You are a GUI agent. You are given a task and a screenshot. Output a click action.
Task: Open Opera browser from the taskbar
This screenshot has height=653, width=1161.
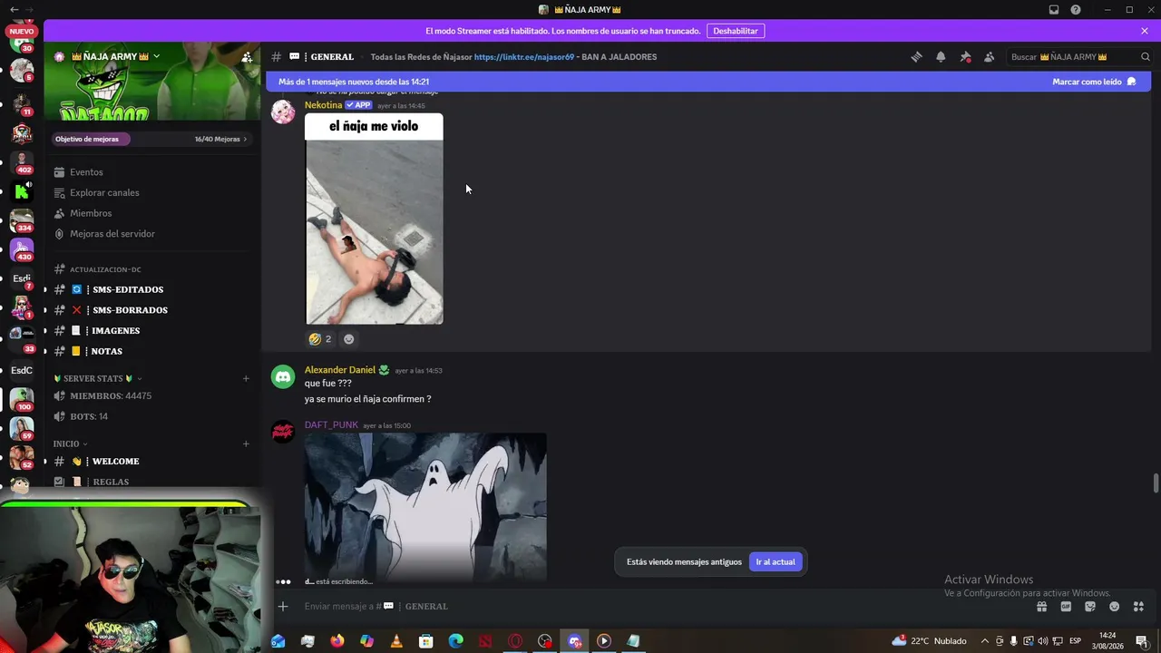click(x=515, y=641)
